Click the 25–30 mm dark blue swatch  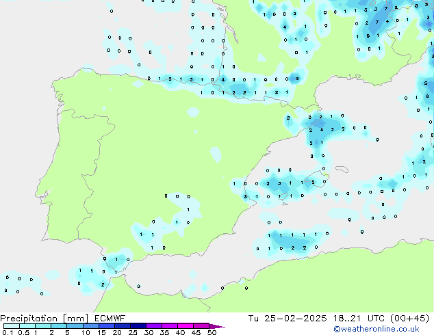coord(138,326)
